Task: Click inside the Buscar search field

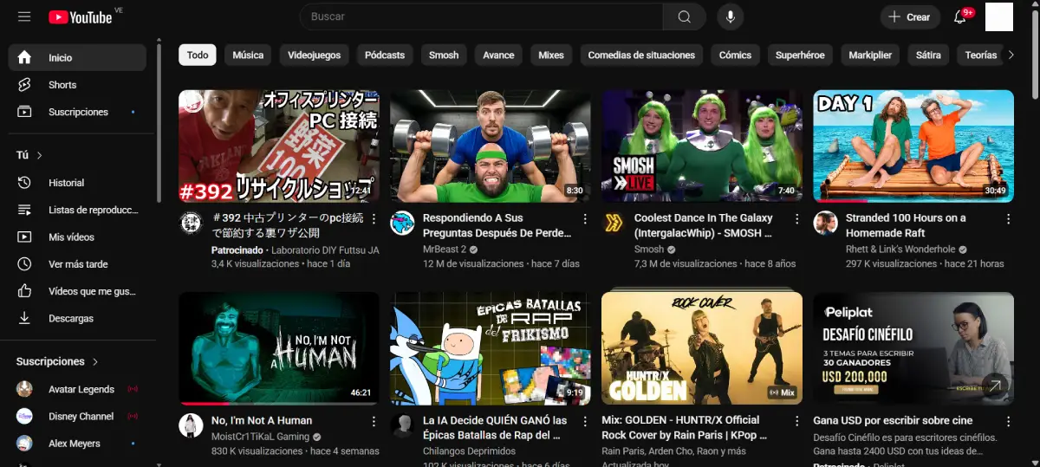Action: pyautogui.click(x=481, y=16)
